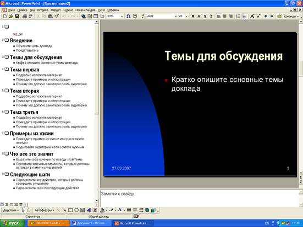Create a new presentation with New icon

pos(5,16)
